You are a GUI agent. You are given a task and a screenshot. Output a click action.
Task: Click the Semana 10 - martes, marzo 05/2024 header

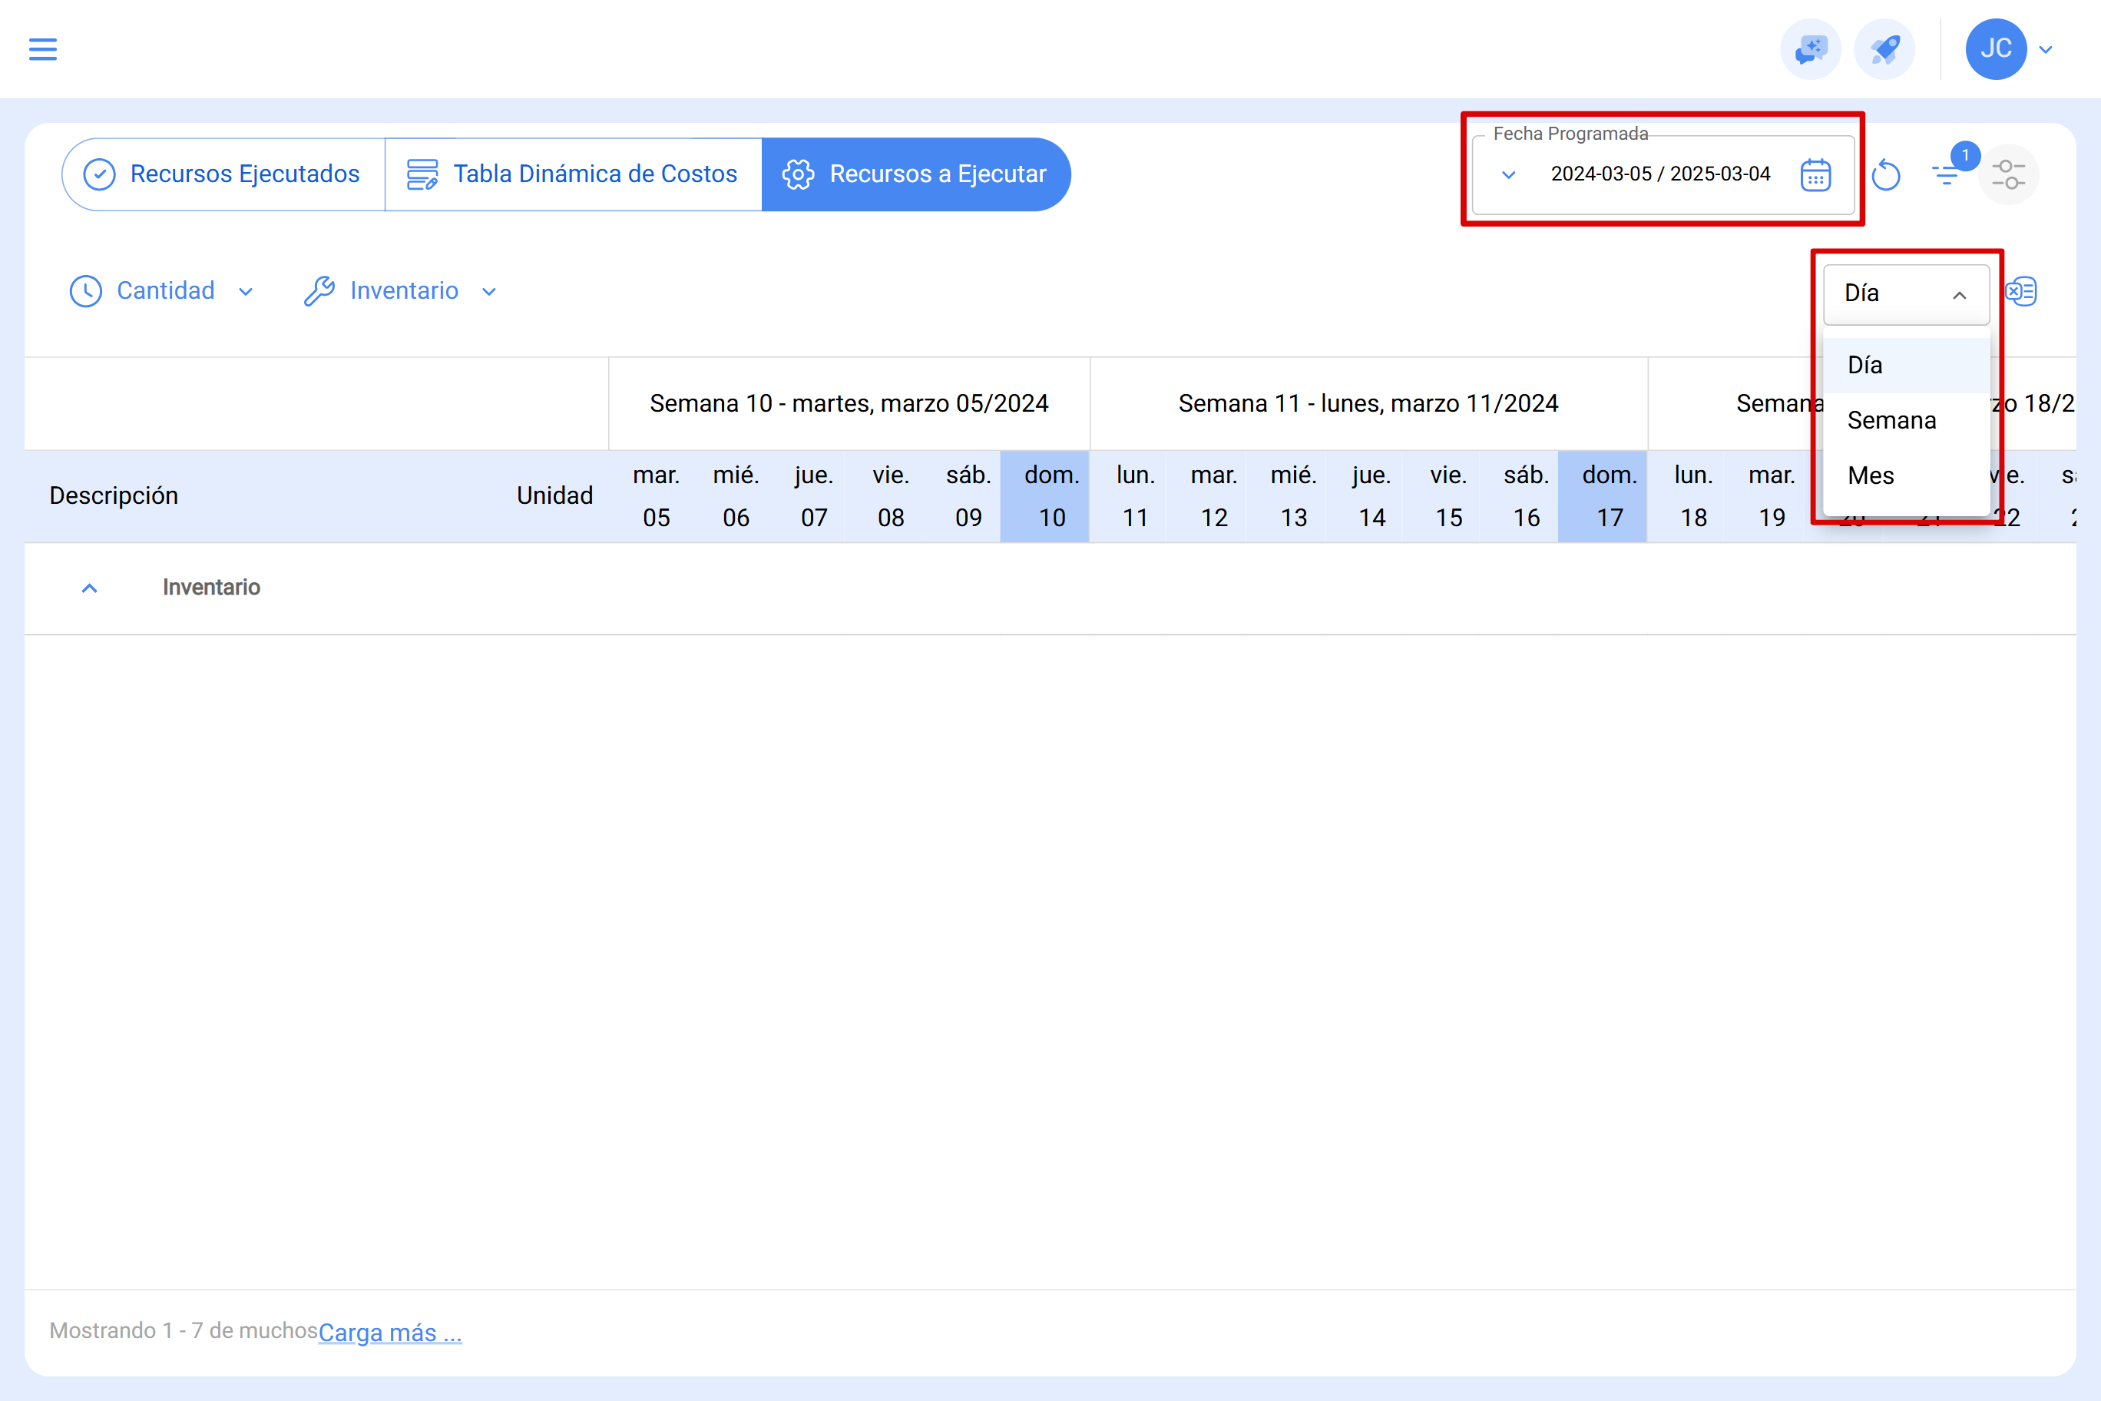849,404
